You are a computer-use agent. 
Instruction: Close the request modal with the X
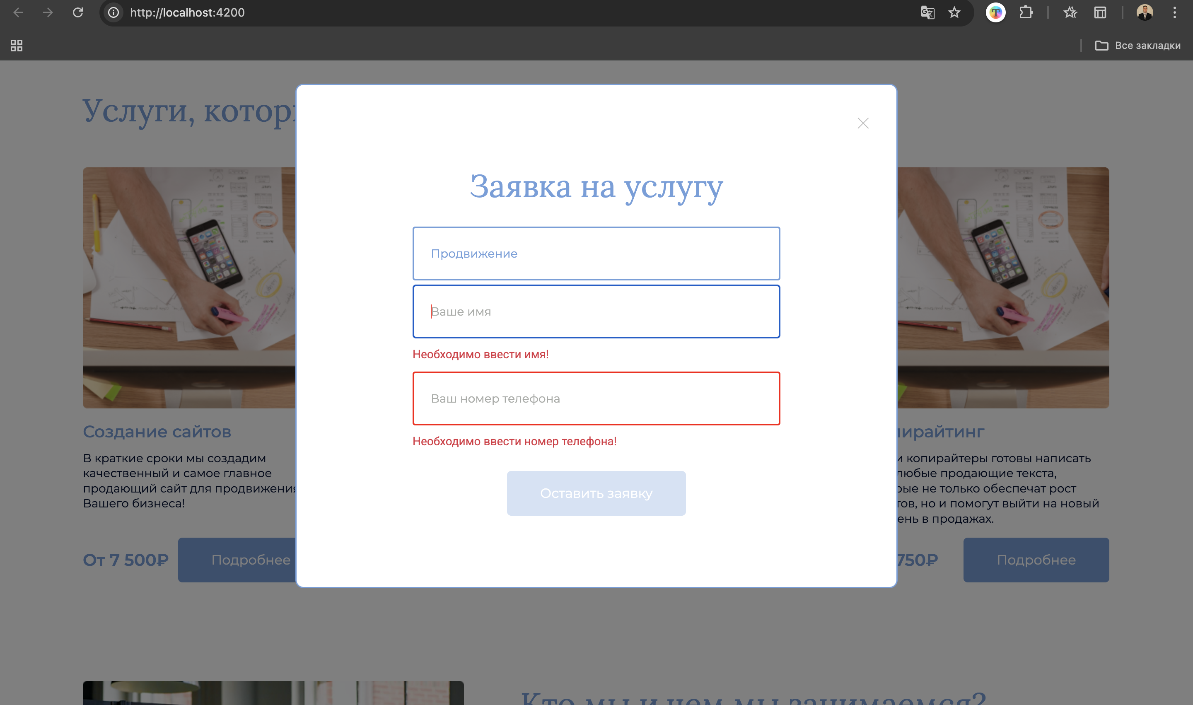click(x=863, y=123)
